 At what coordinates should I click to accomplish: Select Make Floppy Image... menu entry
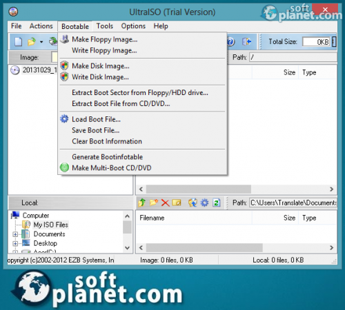click(x=143, y=39)
